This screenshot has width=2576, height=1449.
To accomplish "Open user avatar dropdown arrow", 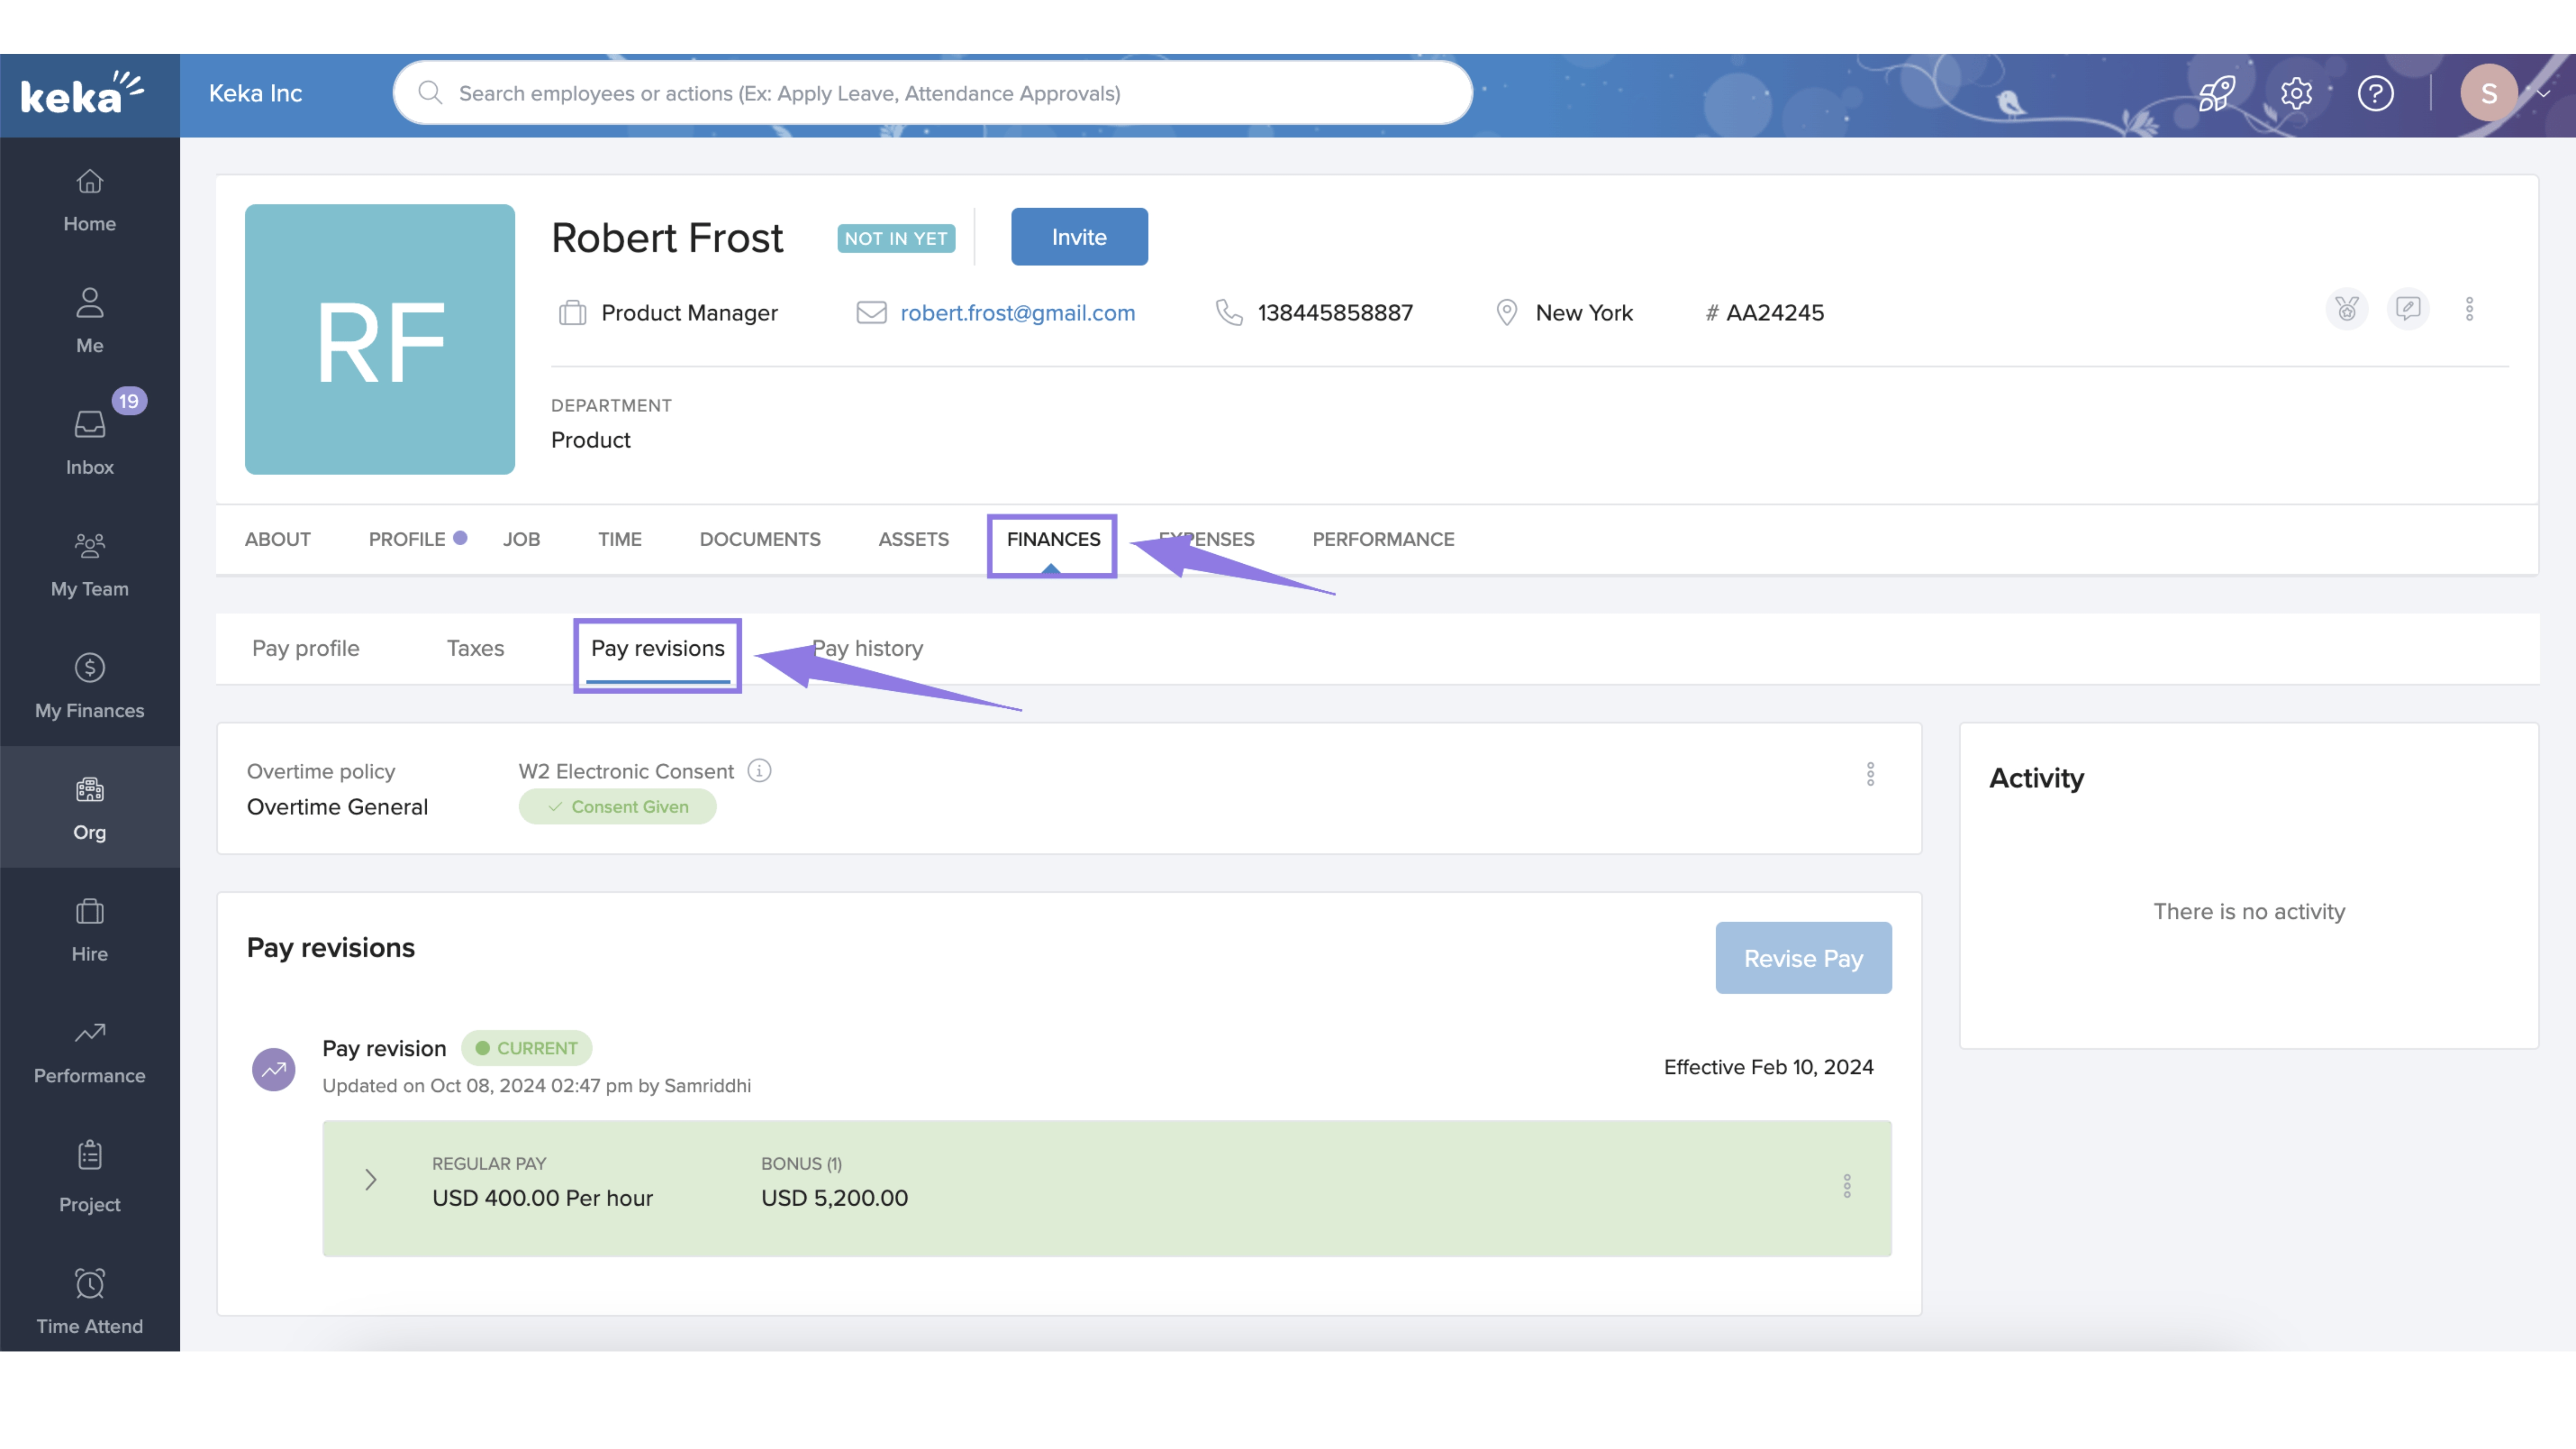I will point(2543,93).
